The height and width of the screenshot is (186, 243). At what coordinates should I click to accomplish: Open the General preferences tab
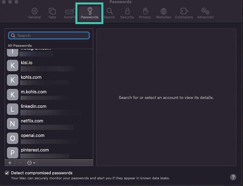(34, 13)
